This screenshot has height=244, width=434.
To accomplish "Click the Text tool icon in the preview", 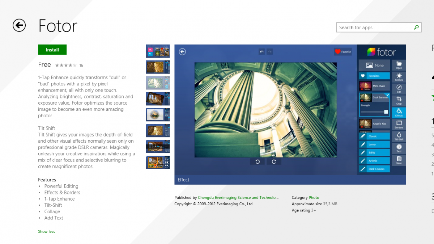I will point(399,148).
